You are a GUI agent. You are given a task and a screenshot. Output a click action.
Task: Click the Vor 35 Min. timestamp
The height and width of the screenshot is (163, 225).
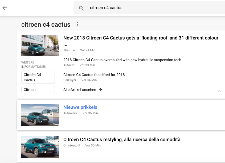91,113
